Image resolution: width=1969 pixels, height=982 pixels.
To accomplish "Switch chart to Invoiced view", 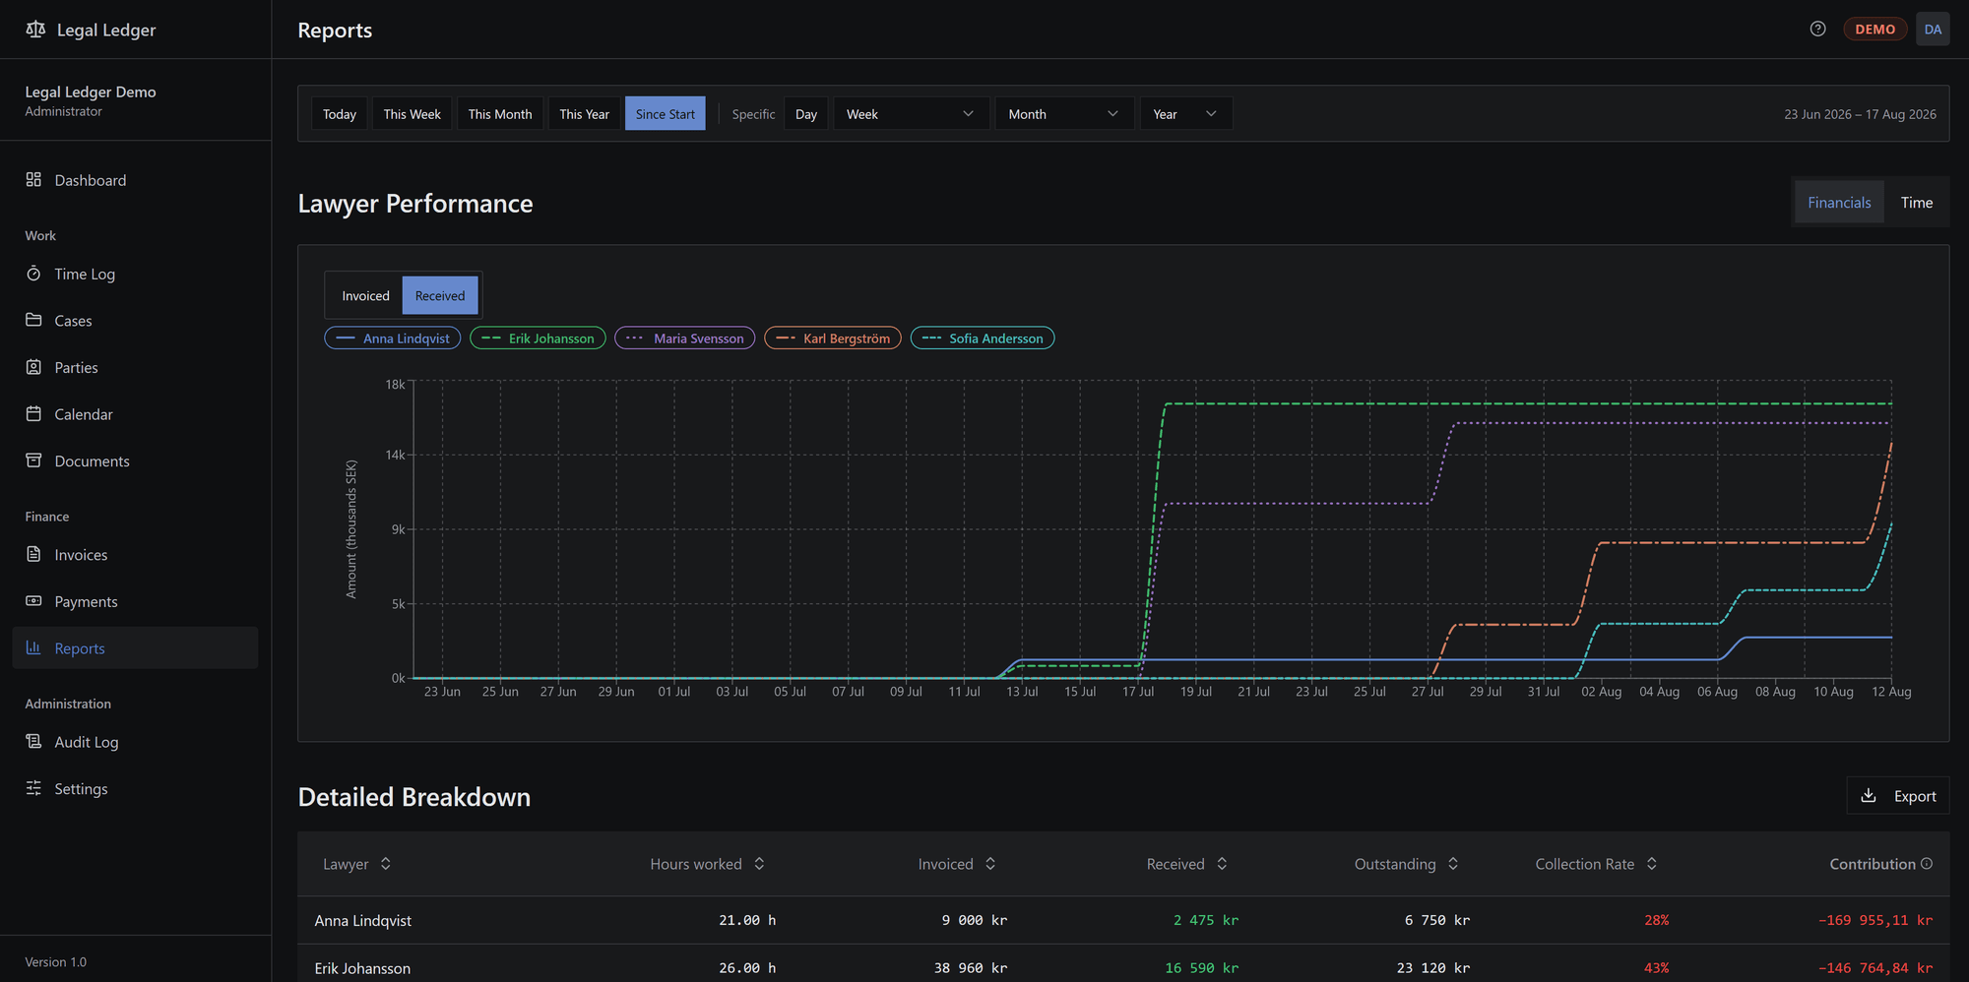I will [x=365, y=295].
